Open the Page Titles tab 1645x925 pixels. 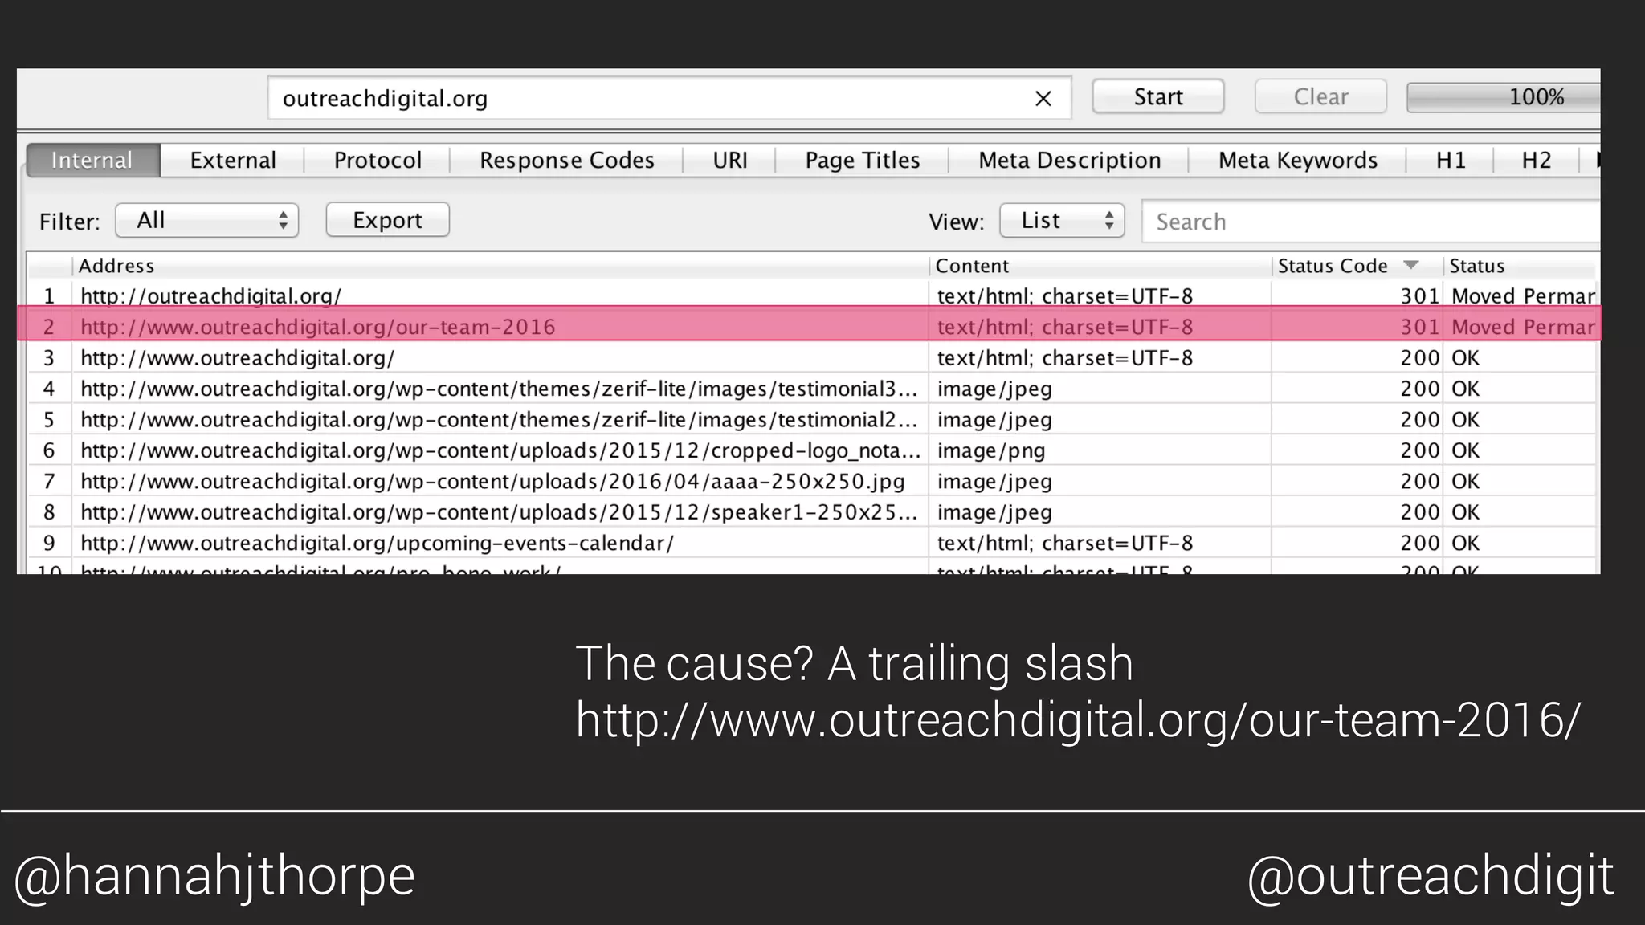(862, 160)
